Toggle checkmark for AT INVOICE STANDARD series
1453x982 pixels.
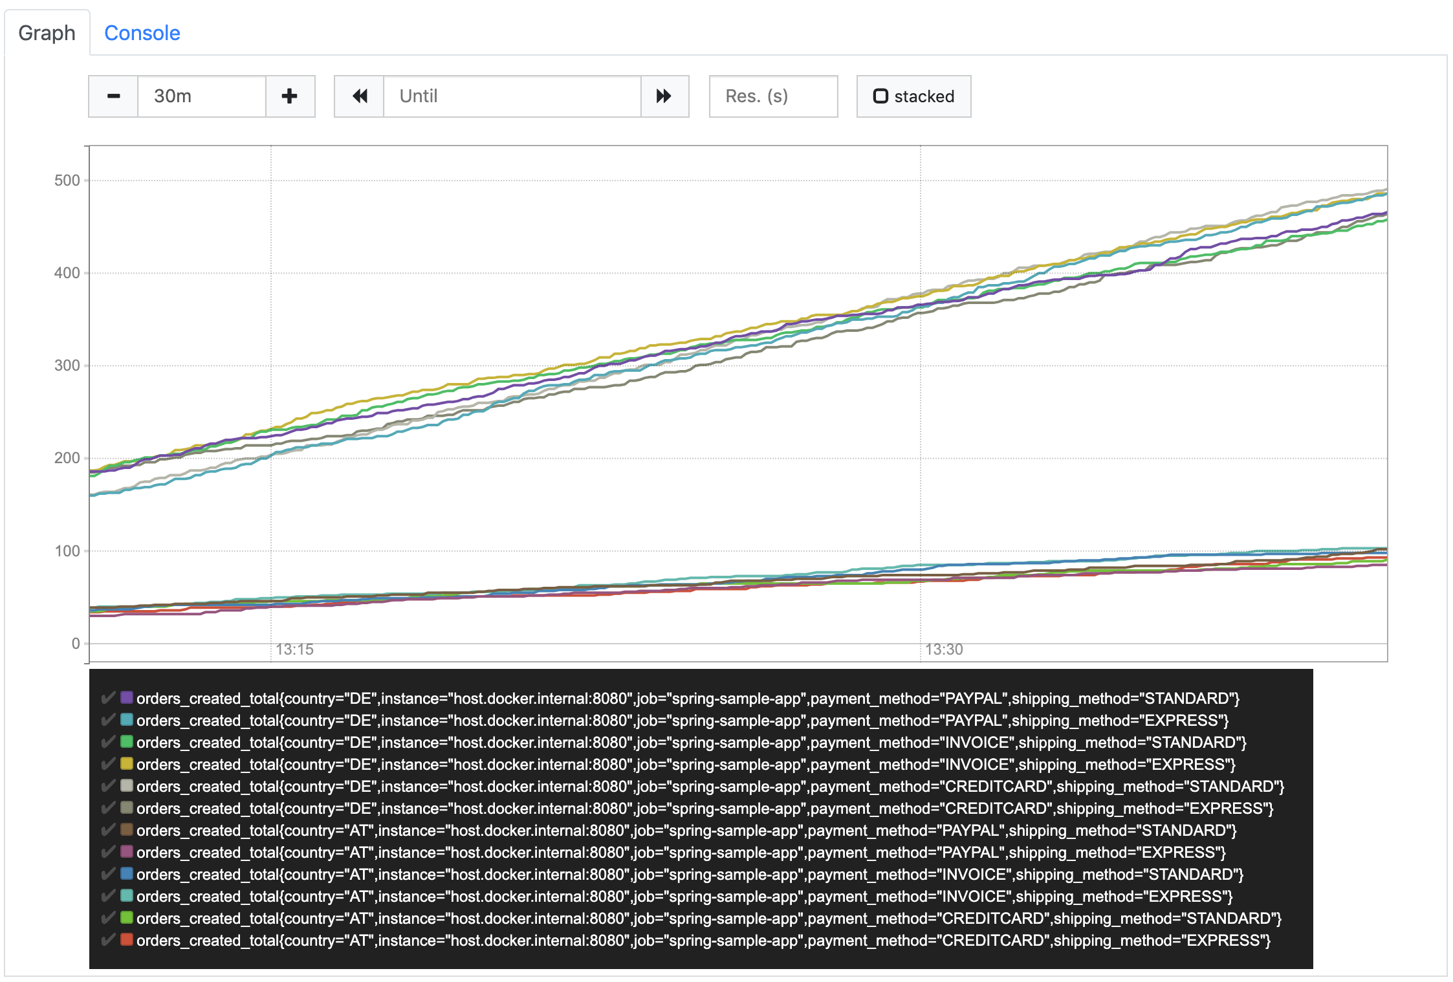(108, 873)
